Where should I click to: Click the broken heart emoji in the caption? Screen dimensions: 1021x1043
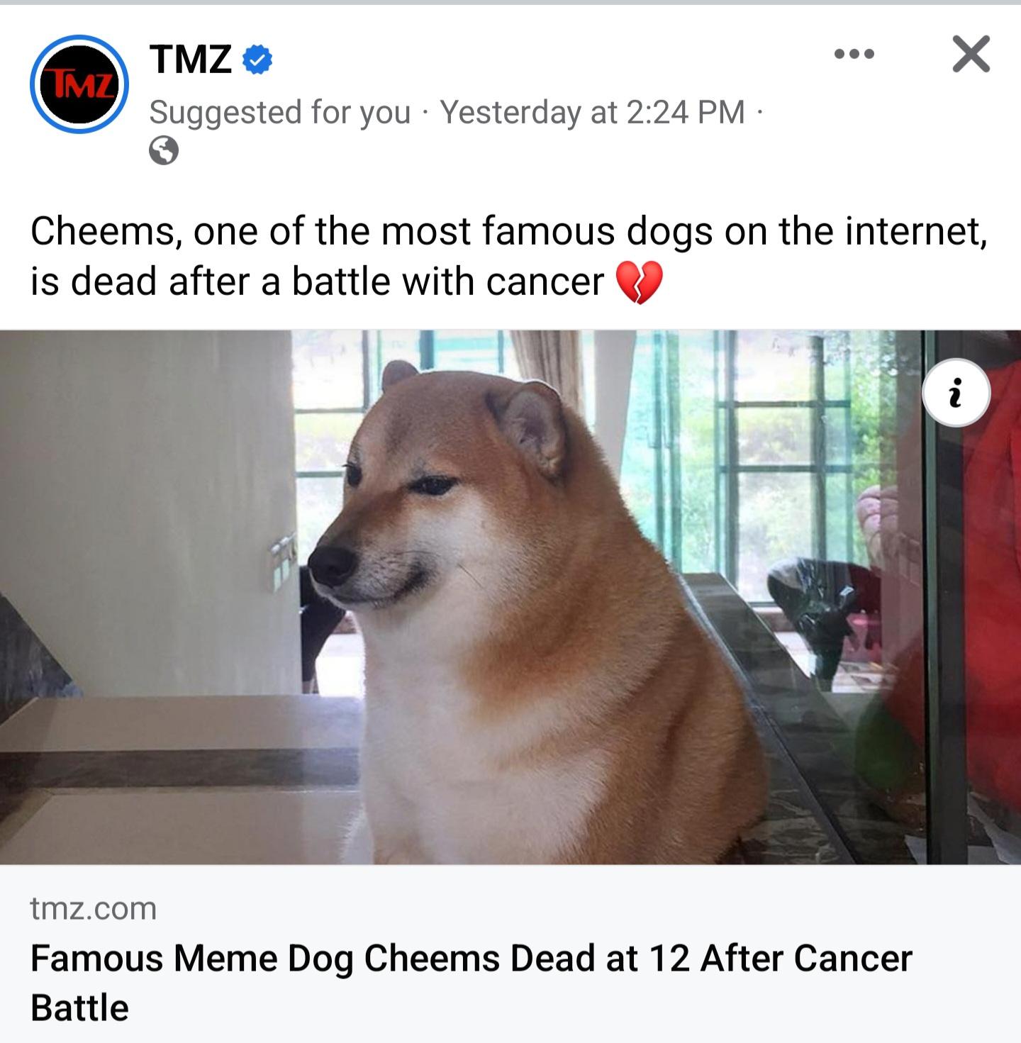[x=639, y=282]
